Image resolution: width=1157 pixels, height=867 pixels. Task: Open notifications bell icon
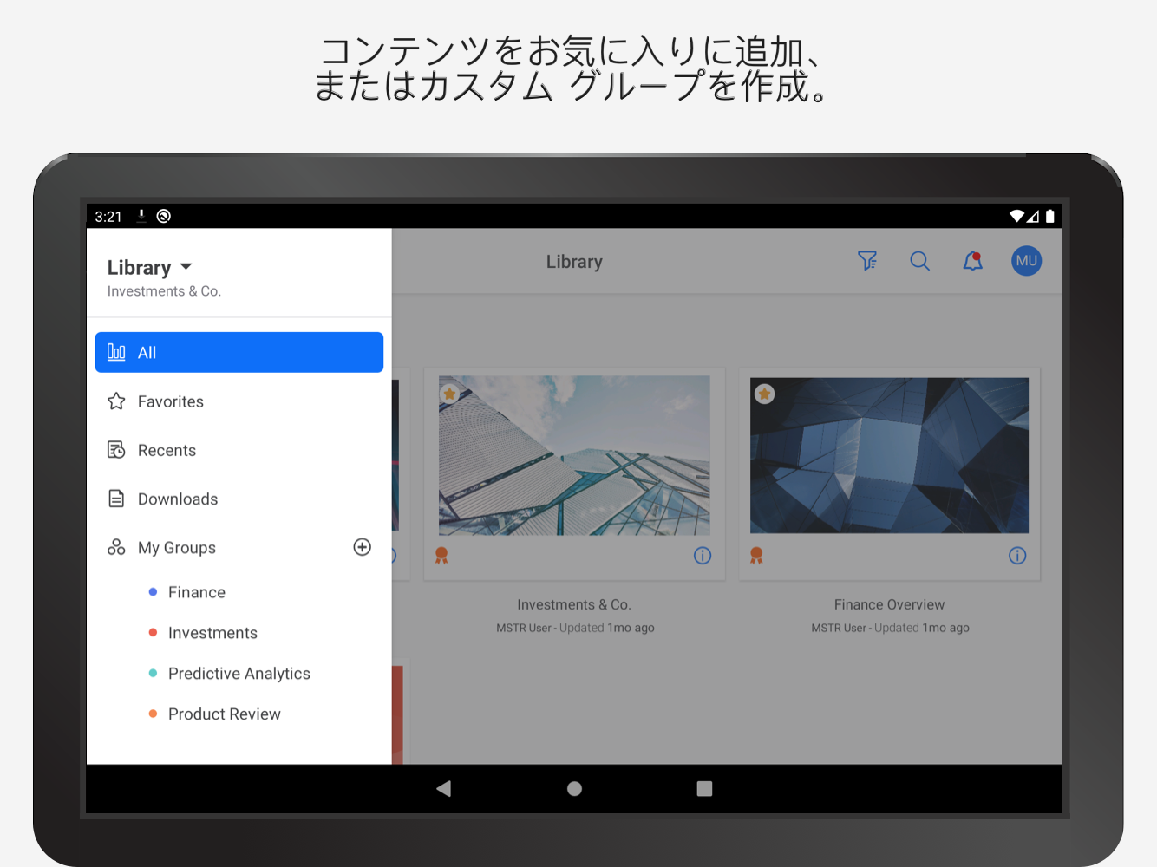[x=973, y=261]
